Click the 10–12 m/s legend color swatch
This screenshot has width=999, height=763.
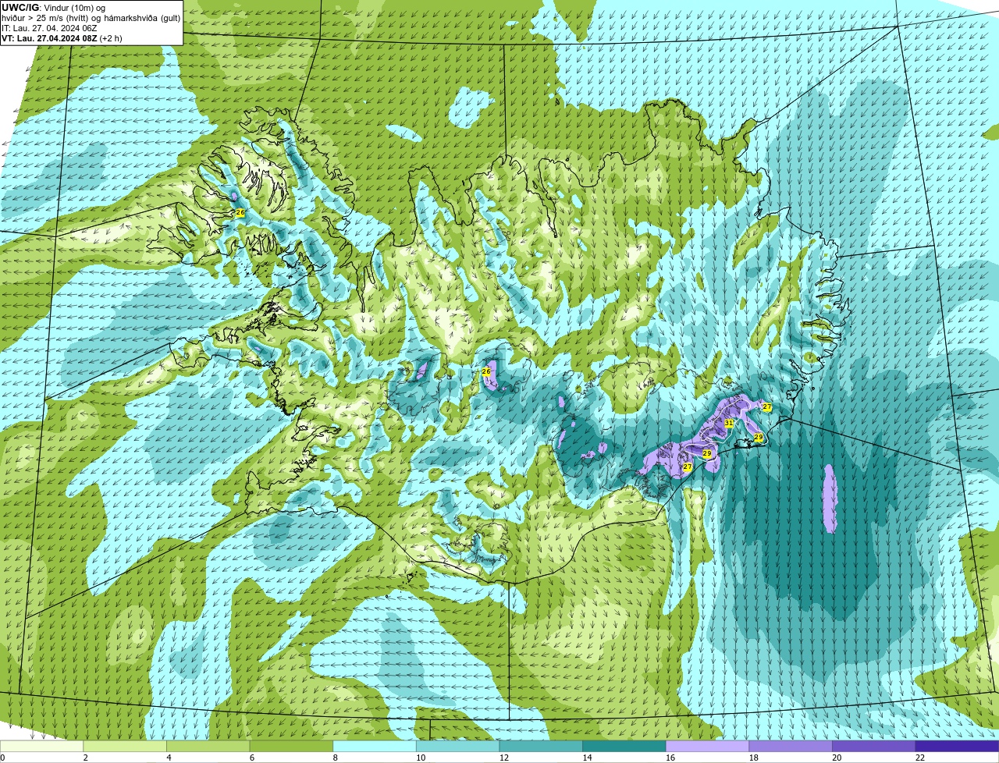[x=458, y=746]
